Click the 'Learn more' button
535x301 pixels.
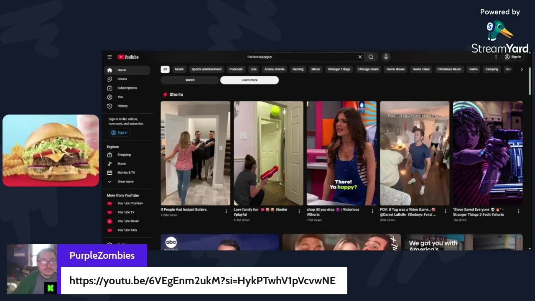click(250, 80)
